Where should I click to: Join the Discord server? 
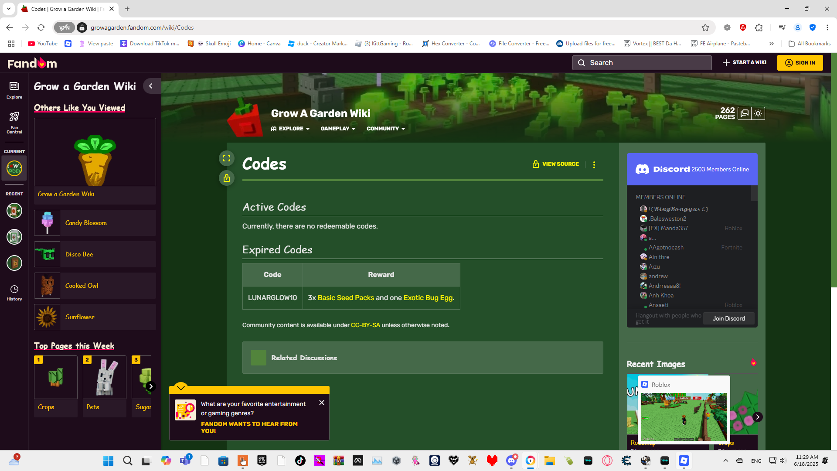(729, 318)
